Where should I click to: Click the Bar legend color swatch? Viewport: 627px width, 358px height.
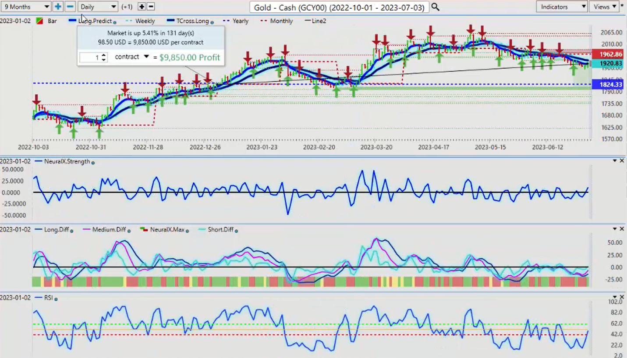click(x=39, y=21)
